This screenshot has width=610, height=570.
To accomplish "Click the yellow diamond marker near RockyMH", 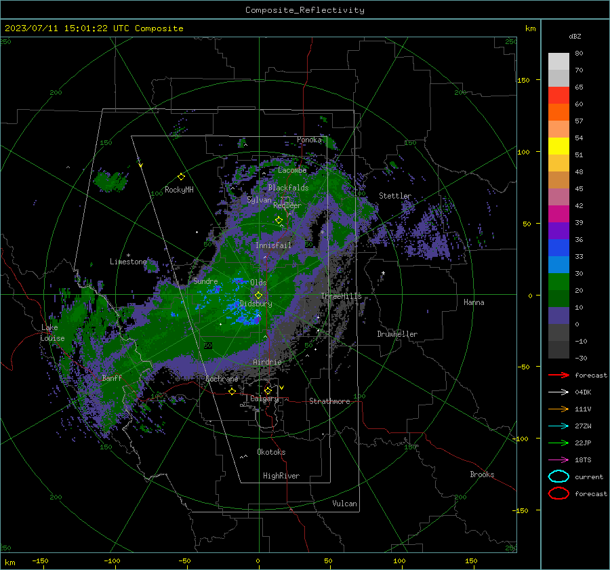I will pos(181,177).
